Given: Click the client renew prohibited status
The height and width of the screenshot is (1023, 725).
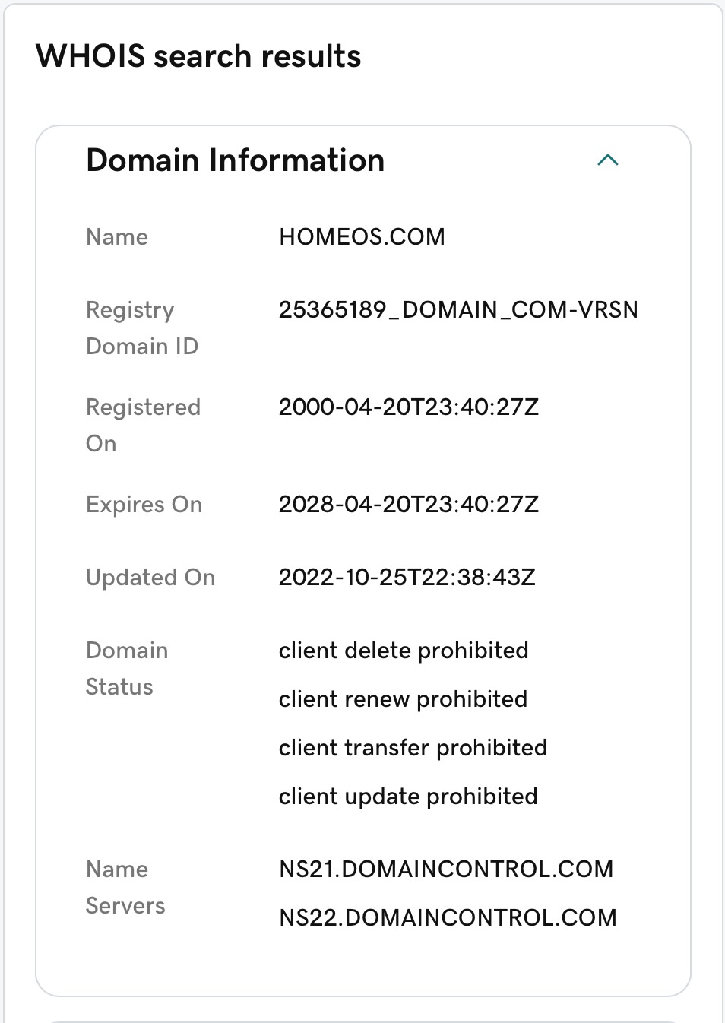Looking at the screenshot, I should tap(403, 699).
